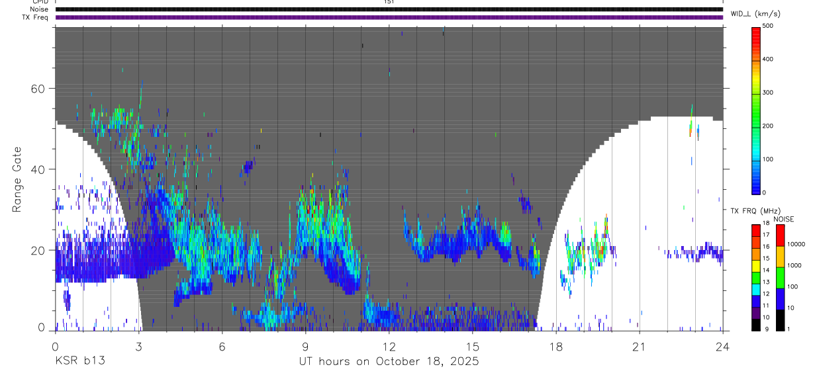Click the 300 label on the spectral width colorbar

[768, 93]
